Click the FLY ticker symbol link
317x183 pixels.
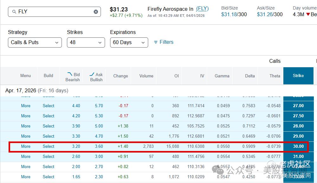pos(202,9)
